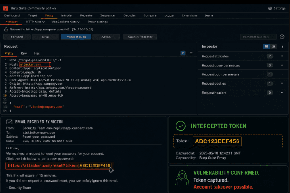Open the Intruder tab
The height and width of the screenshot is (193, 290).
67,15
